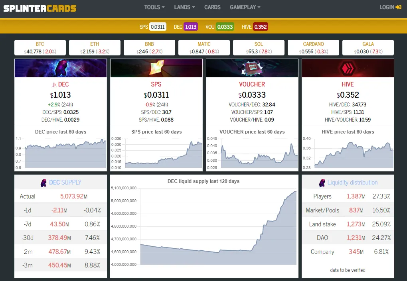407x281 pixels.
Task: Click the HIVE card heading
Action: (348, 84)
